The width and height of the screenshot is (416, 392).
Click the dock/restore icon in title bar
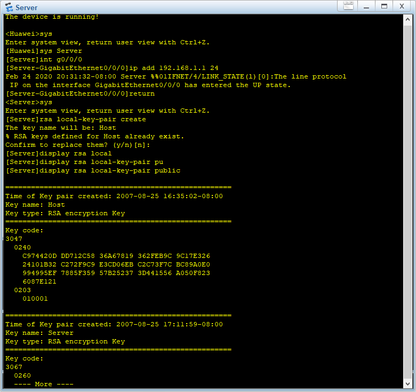[348, 5]
